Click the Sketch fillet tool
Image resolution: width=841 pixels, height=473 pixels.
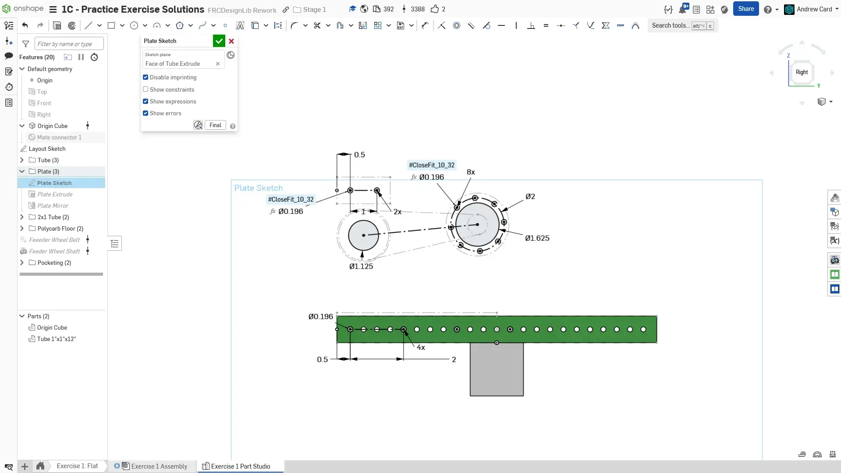pos(294,25)
